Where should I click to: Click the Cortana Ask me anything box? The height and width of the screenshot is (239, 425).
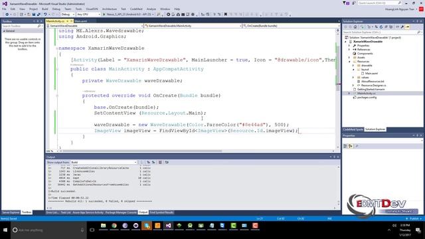coord(48,230)
